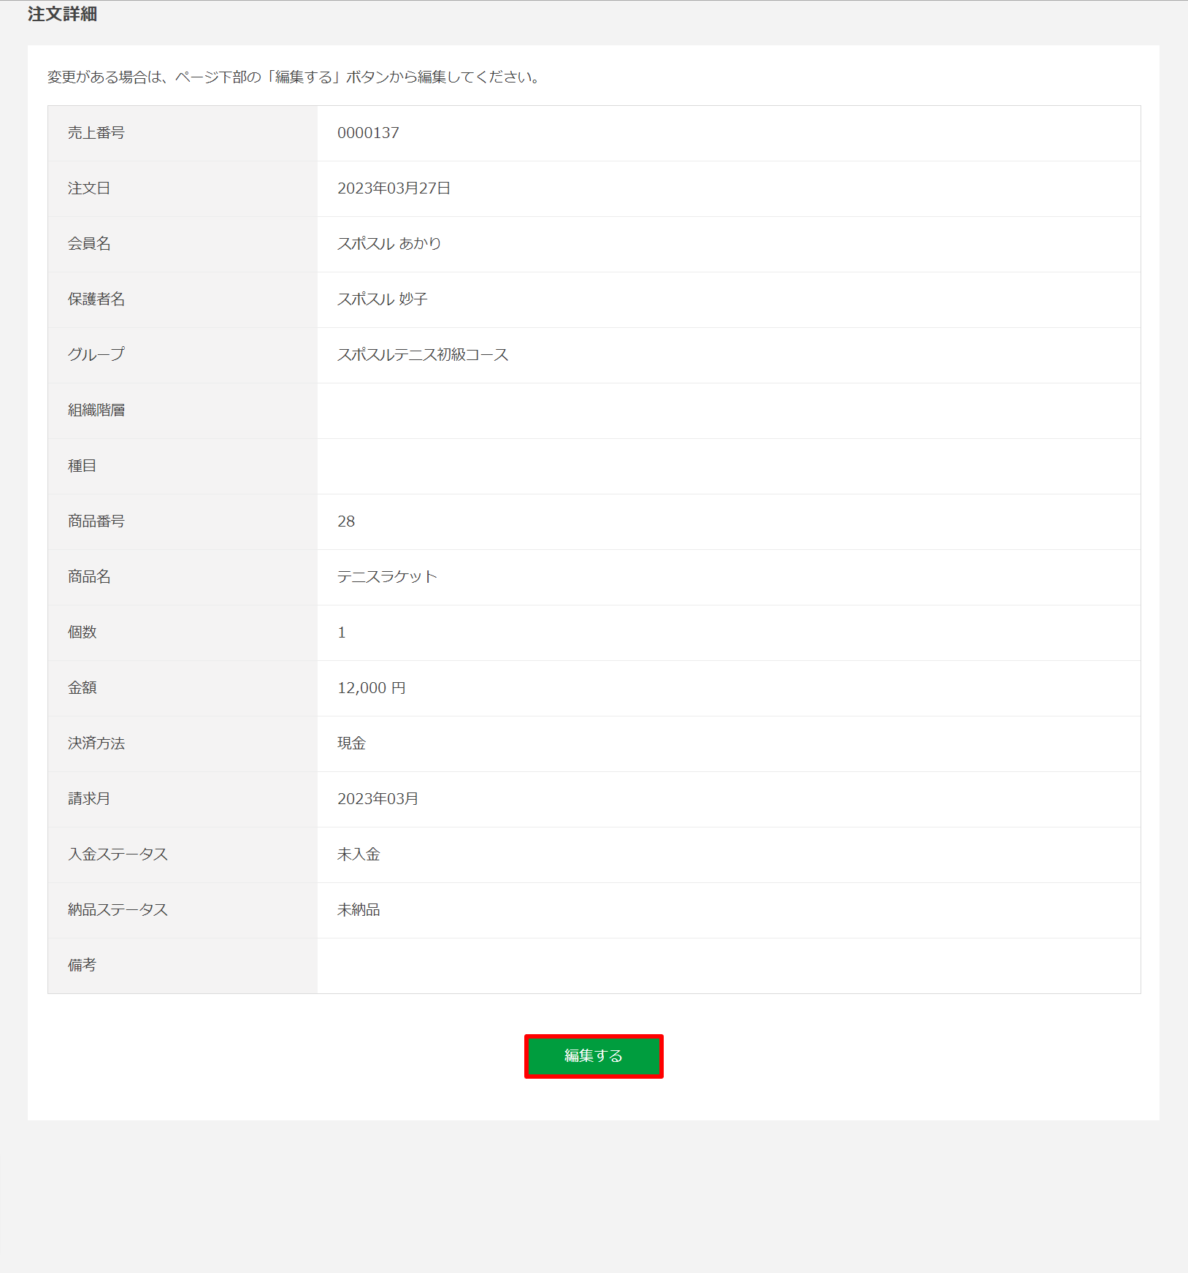
Task: Click the product number 28
Action: 346,521
